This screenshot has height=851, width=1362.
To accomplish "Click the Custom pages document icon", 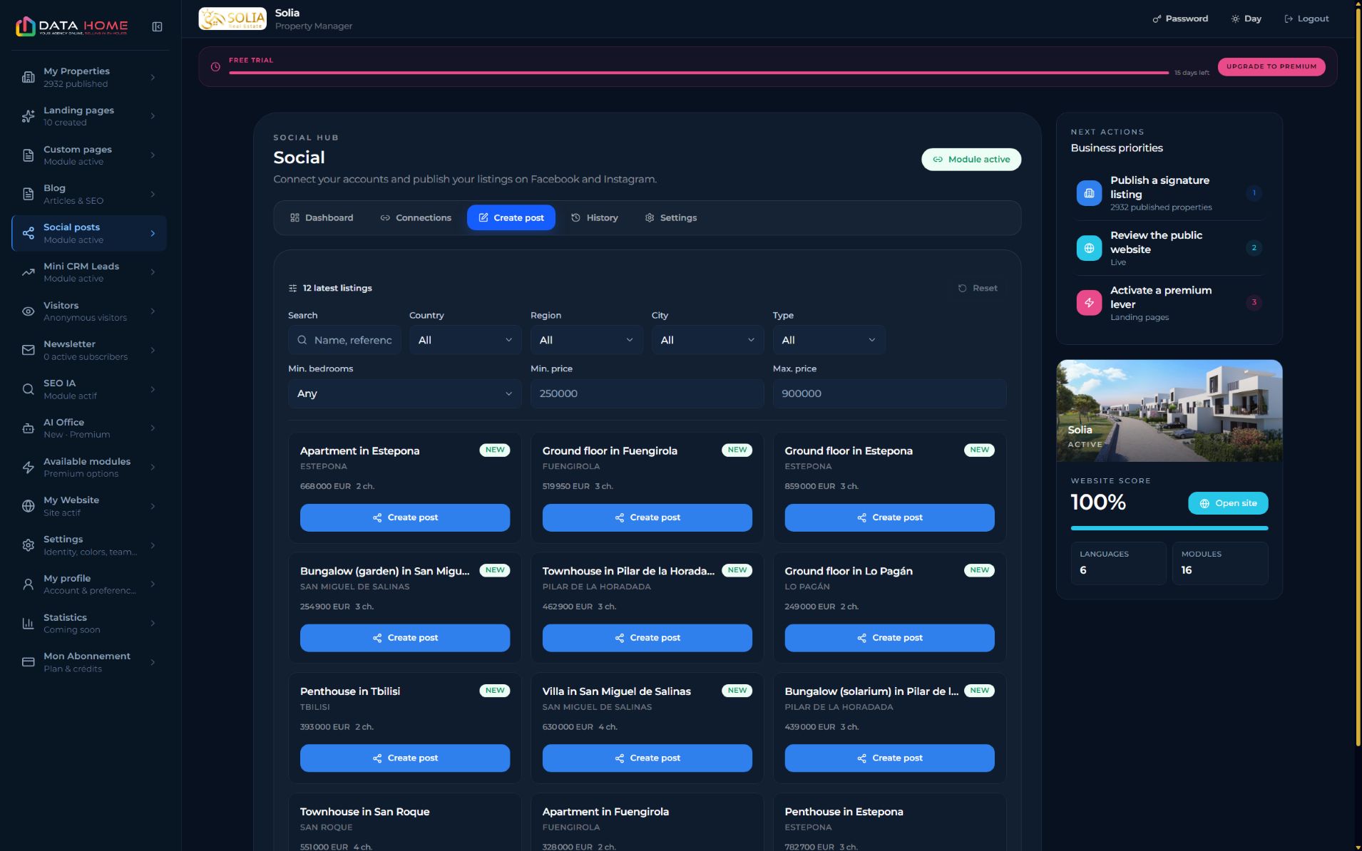I will coord(29,155).
